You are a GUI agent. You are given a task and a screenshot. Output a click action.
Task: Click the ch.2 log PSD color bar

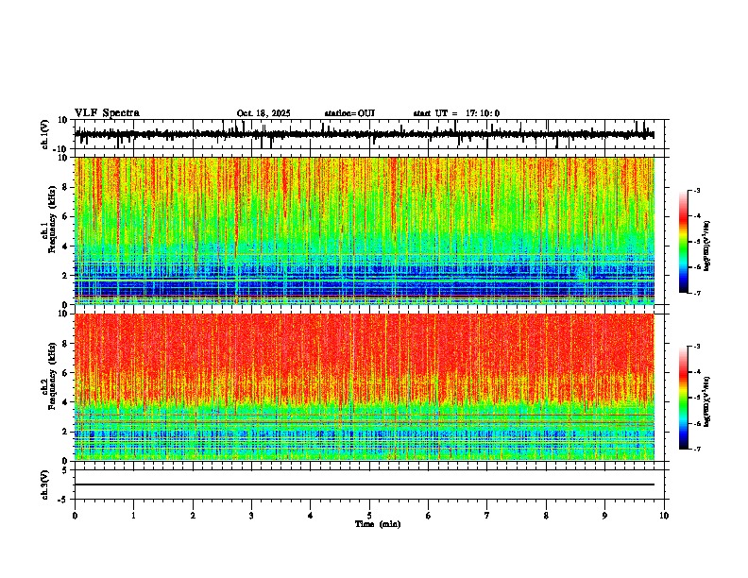[683, 398]
